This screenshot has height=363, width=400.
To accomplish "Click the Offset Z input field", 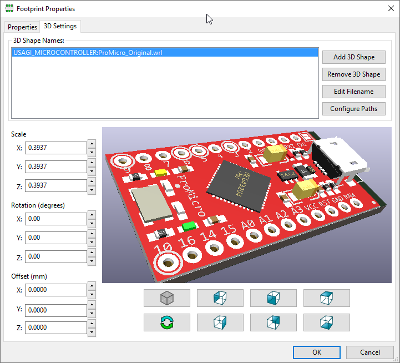I will coord(56,327).
